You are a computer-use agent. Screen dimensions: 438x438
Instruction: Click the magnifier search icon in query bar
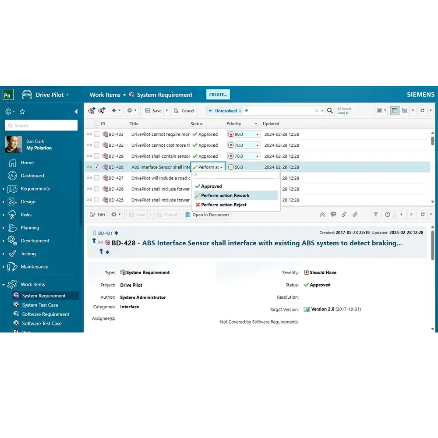[330, 111]
